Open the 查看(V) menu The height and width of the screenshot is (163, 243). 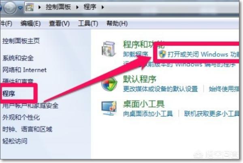pos(59,23)
